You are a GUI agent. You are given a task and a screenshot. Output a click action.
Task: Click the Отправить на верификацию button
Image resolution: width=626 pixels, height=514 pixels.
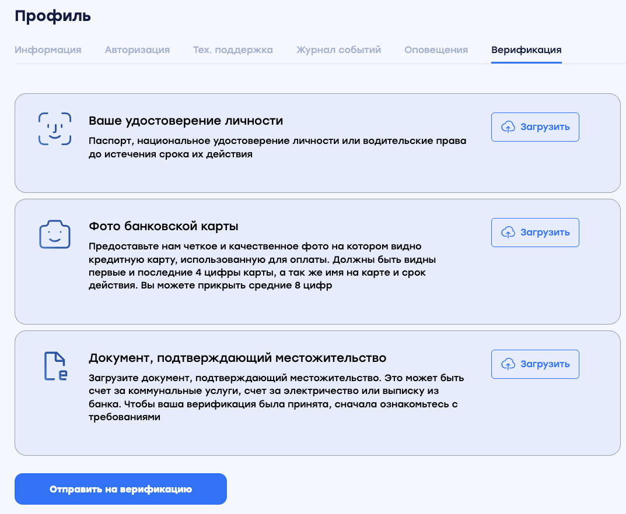(121, 489)
